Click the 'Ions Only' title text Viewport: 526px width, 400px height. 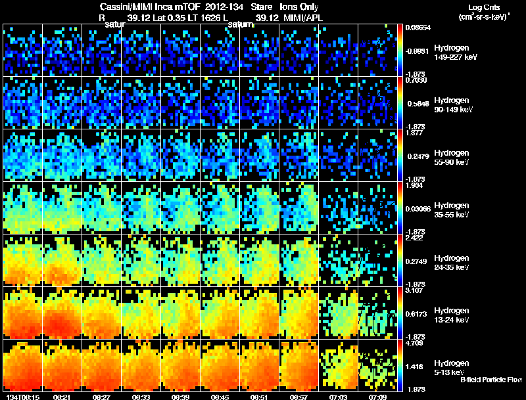pos(299,7)
